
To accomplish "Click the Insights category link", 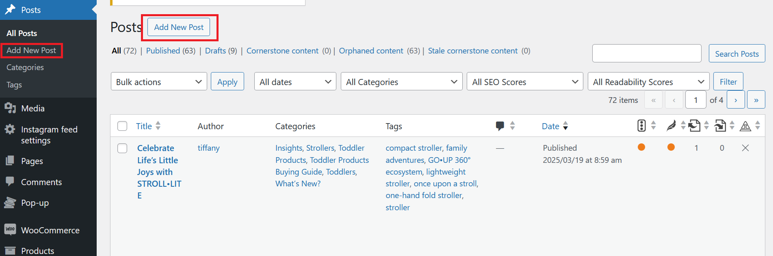I will coord(289,148).
